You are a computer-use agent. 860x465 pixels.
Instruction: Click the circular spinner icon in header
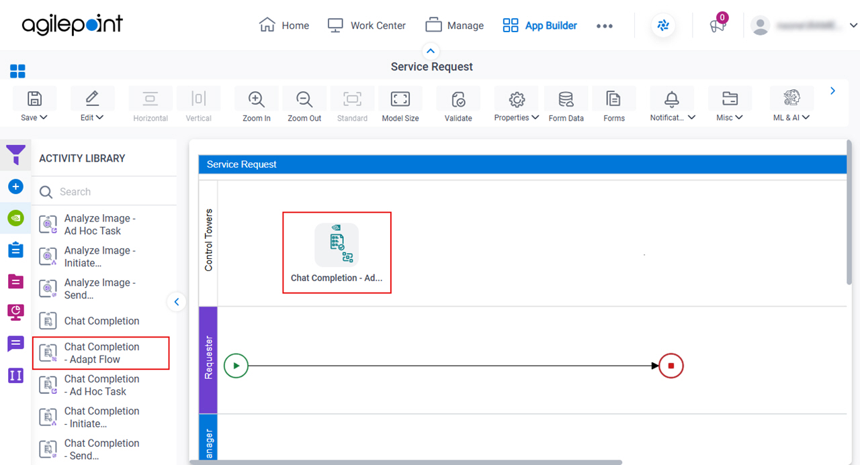point(663,25)
